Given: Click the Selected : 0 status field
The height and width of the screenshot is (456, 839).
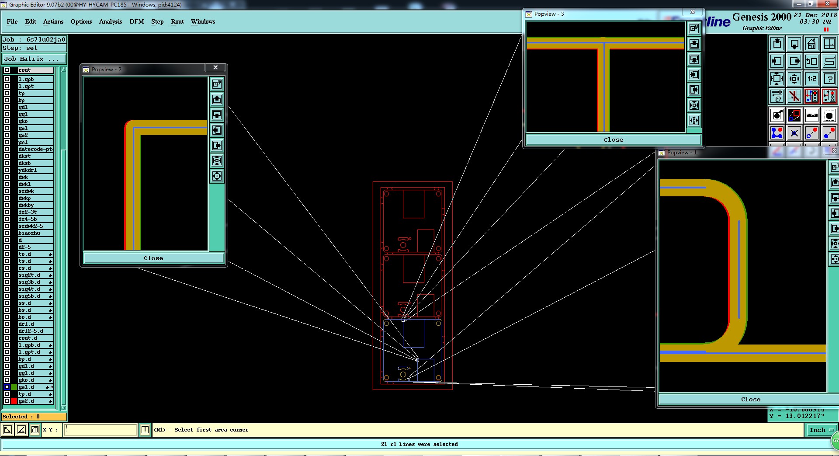Looking at the screenshot, I should [x=34, y=417].
